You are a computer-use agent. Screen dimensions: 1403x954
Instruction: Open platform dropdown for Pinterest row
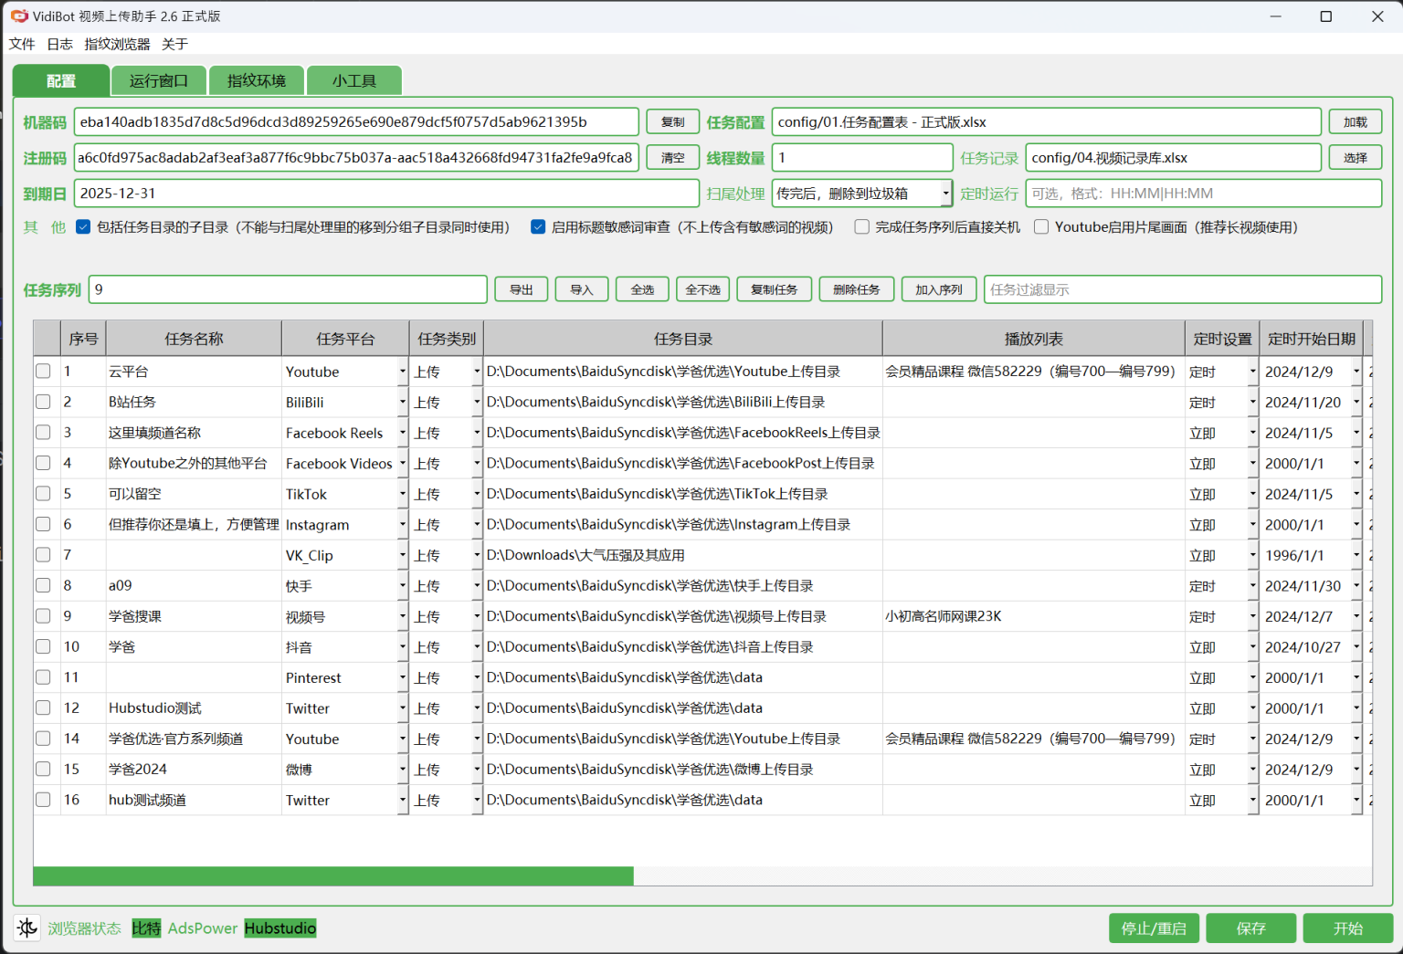click(402, 677)
